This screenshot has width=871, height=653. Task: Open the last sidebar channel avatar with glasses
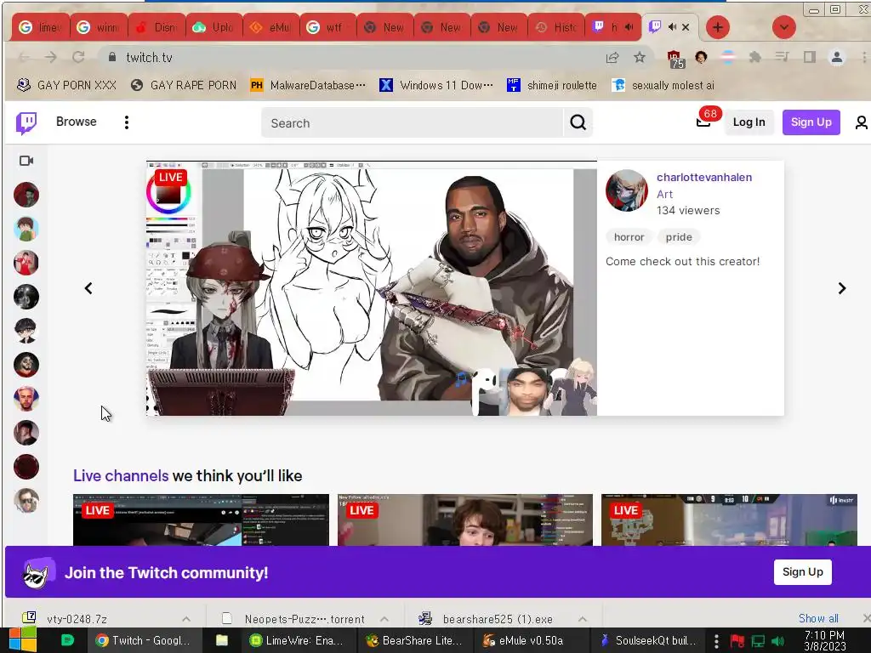click(26, 501)
